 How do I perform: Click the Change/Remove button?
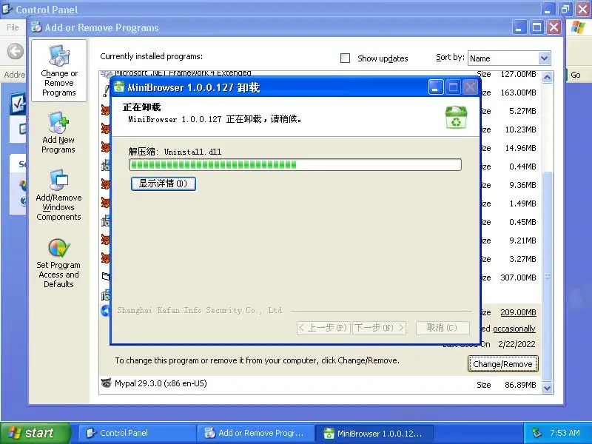[502, 364]
